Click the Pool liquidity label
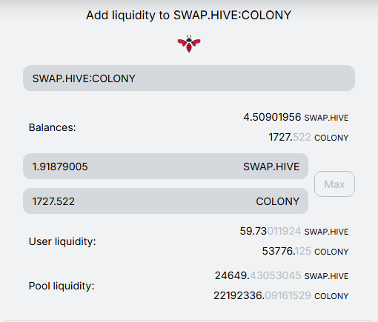The image size is (378, 322). click(x=62, y=286)
